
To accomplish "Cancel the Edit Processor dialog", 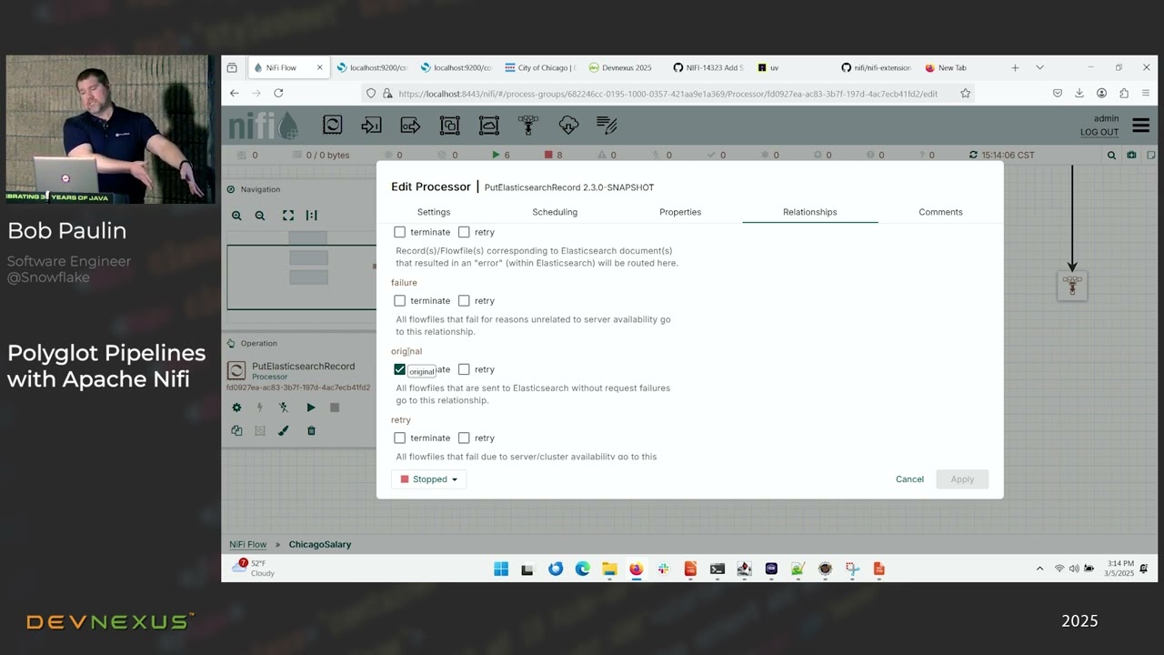I will click(909, 479).
